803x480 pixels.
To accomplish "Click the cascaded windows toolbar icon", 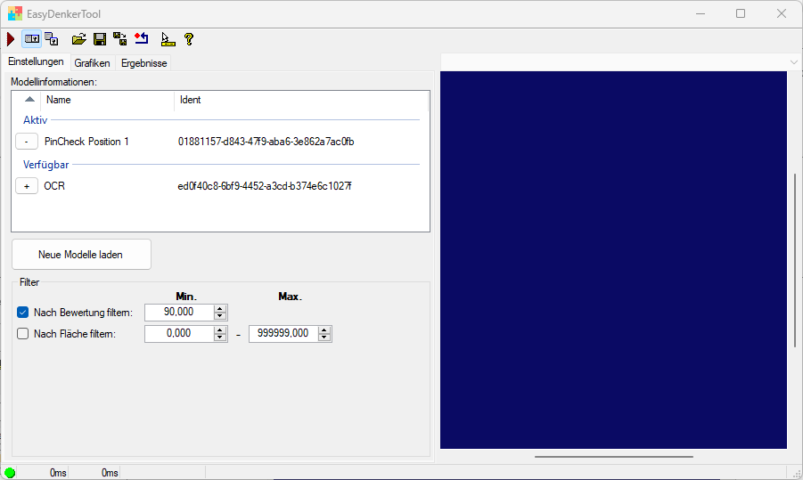I will click(52, 39).
